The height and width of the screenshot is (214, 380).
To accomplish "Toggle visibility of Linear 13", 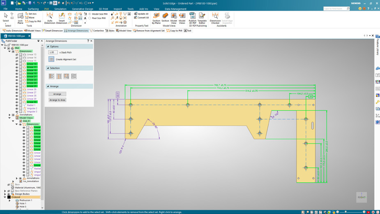I will (17, 54).
